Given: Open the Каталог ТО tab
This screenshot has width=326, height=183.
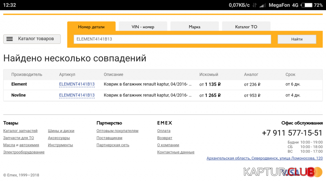Looking at the screenshot, I should coord(246,27).
